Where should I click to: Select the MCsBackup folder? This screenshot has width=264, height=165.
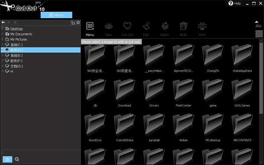click(x=213, y=128)
